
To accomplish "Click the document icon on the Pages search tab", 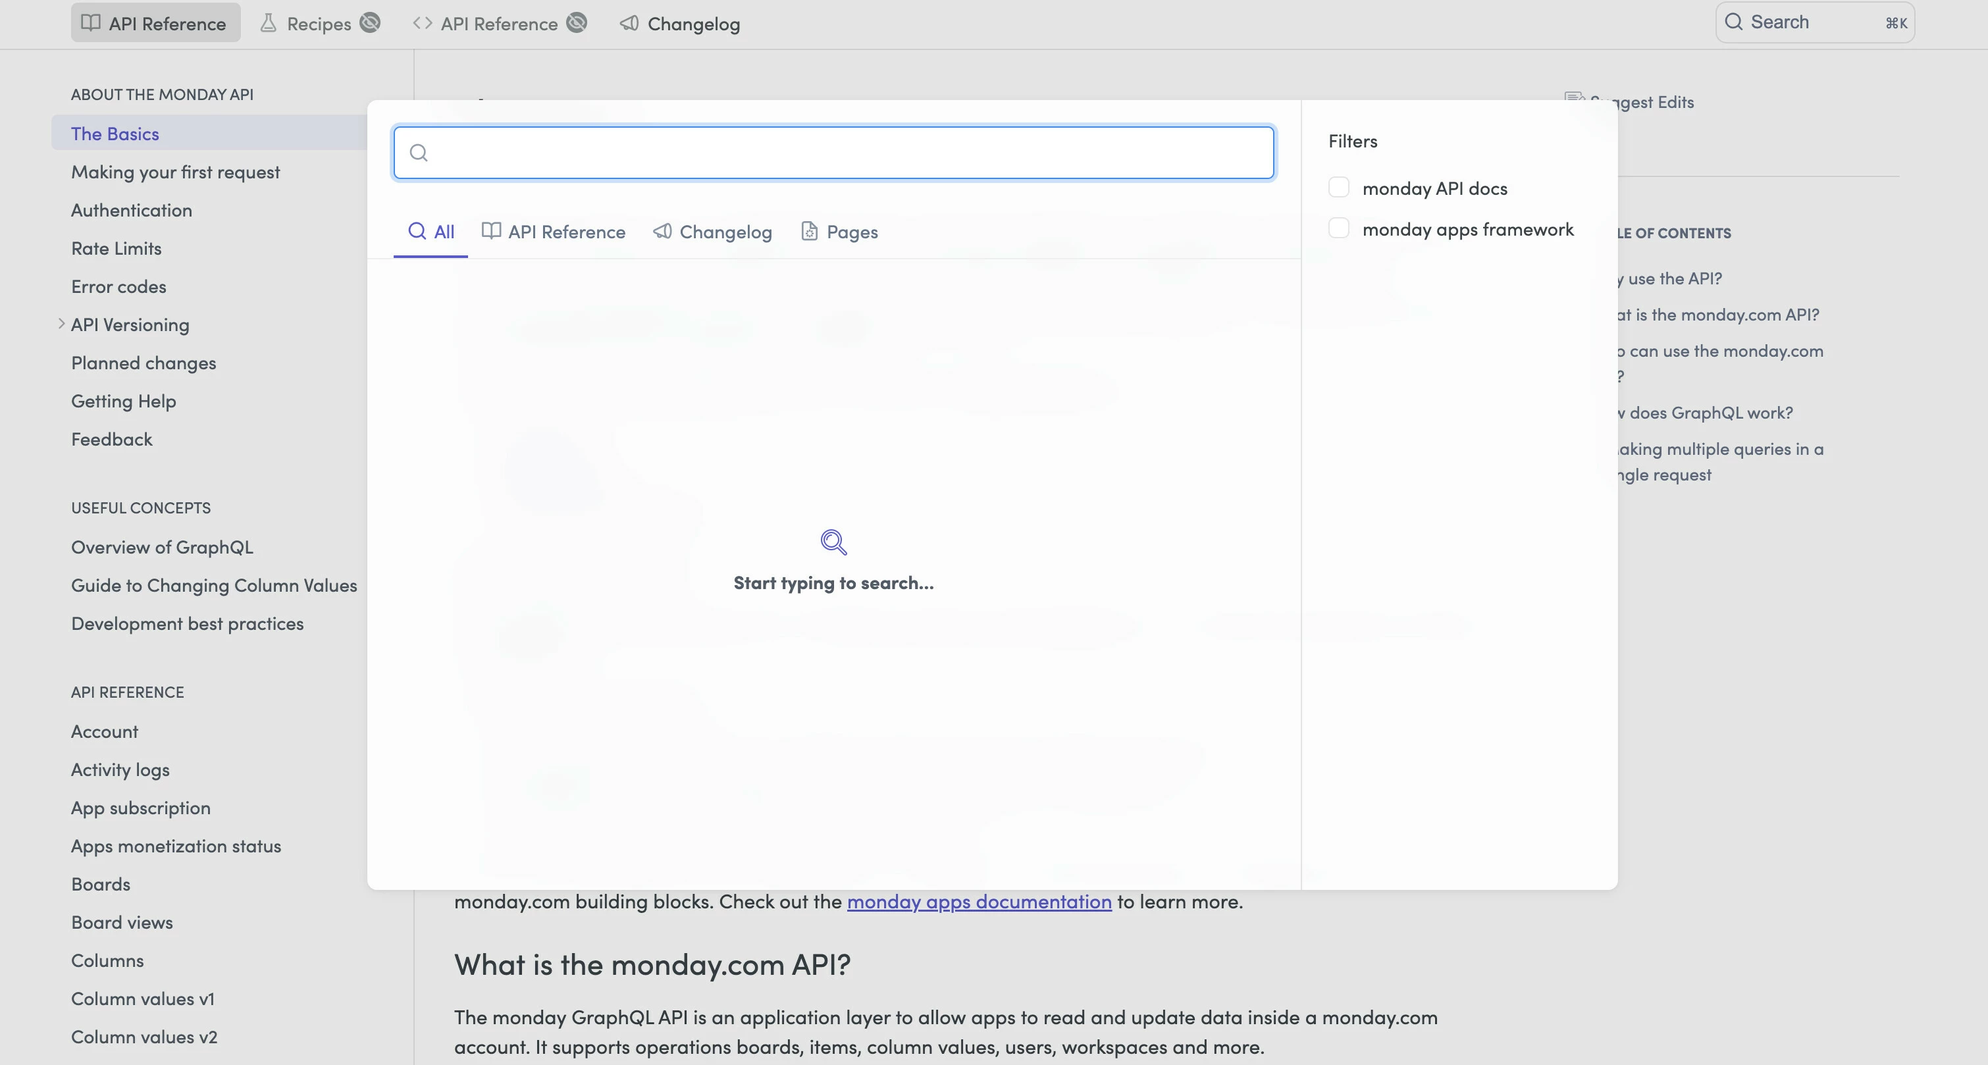I will [809, 231].
